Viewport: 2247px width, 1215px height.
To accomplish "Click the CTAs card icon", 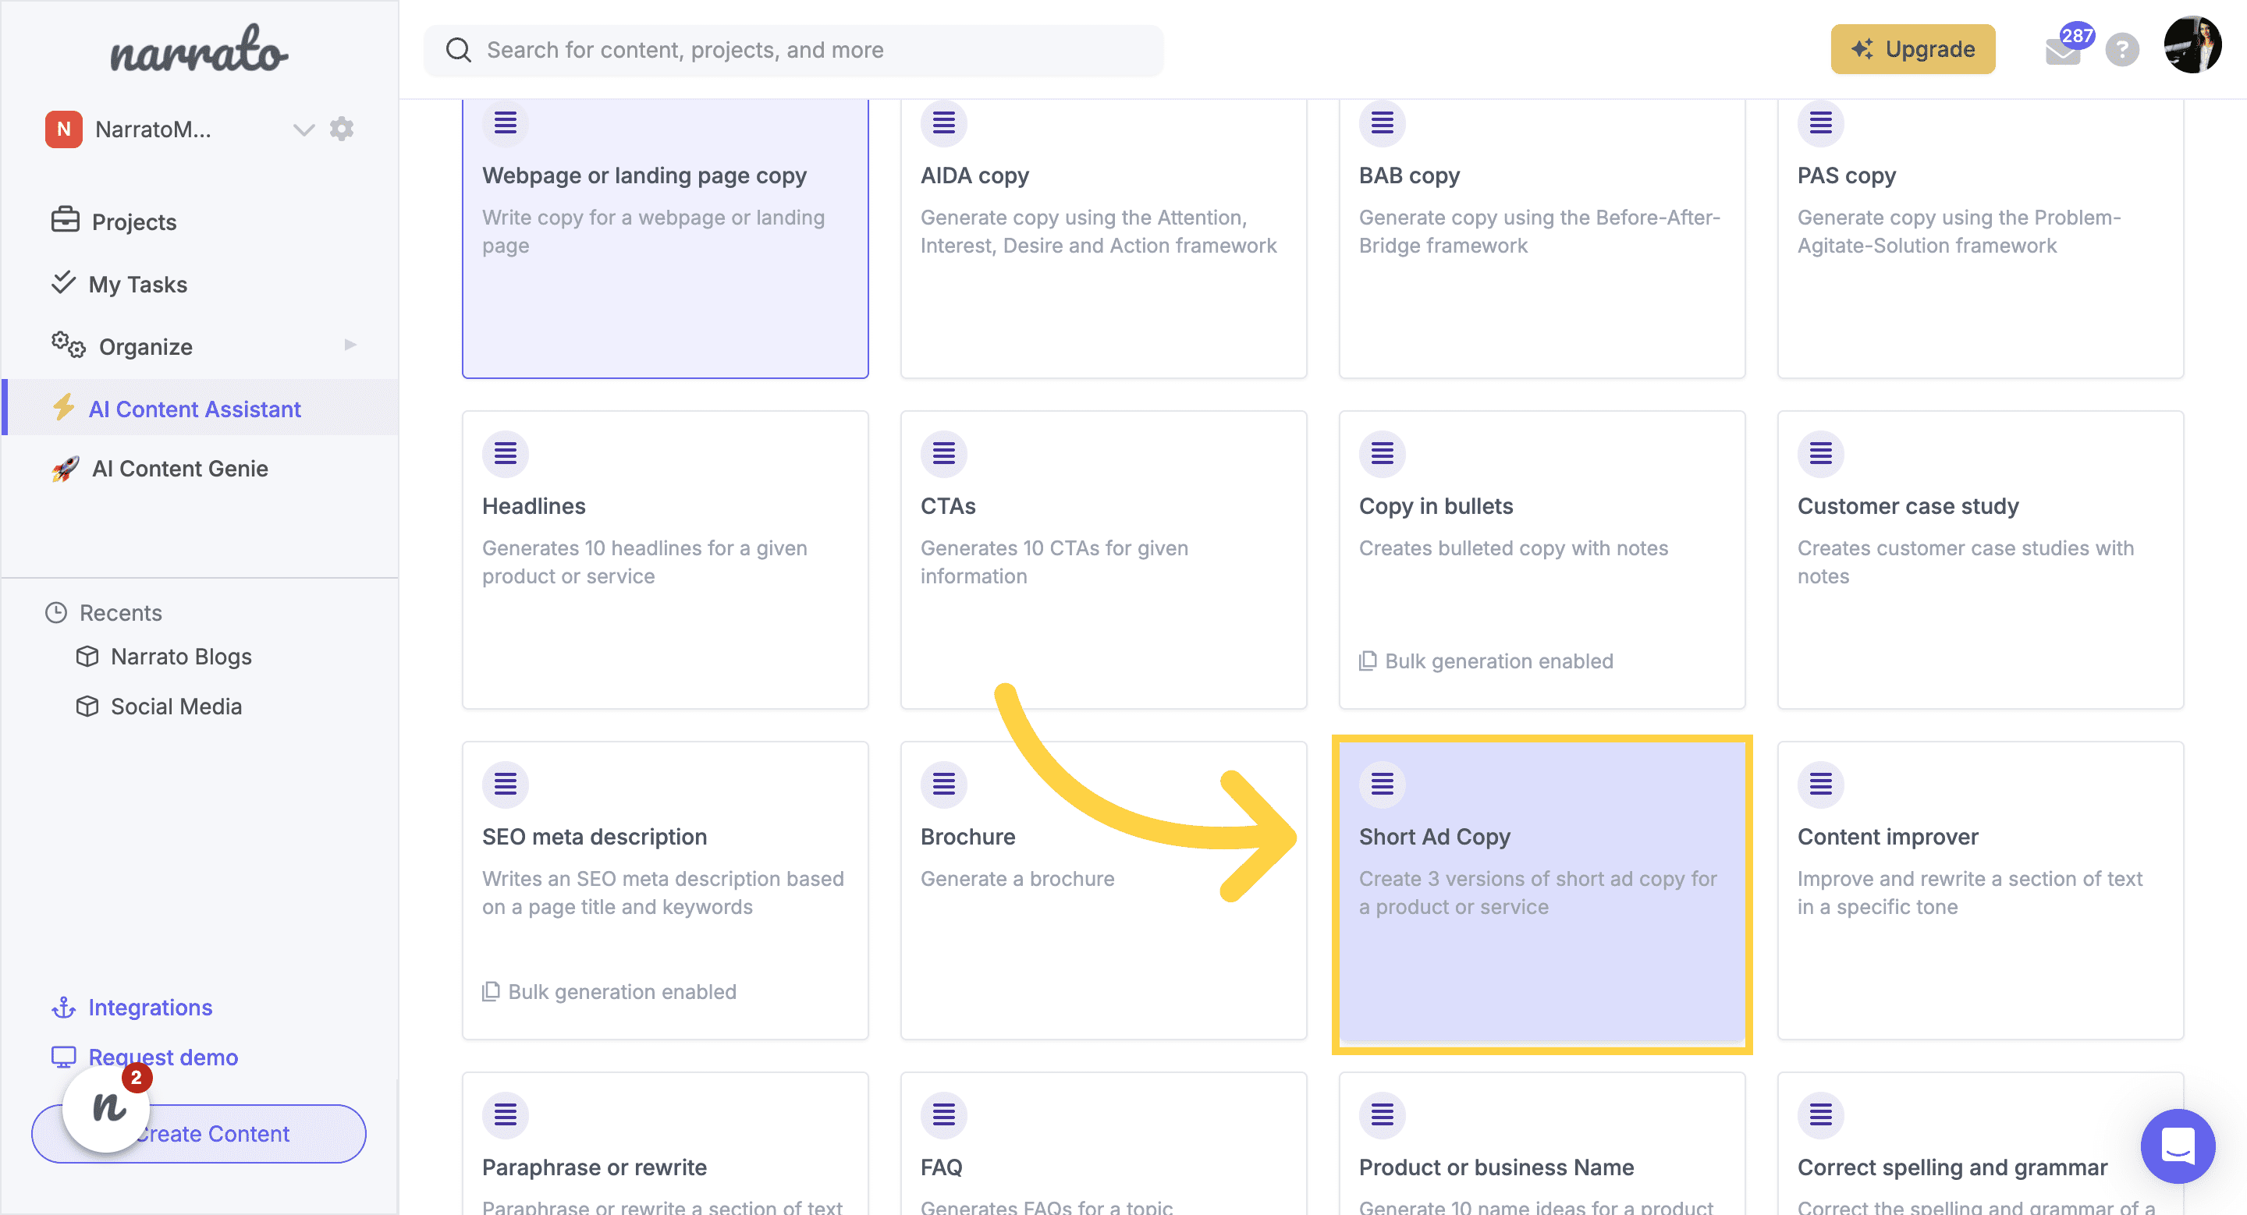I will pyautogui.click(x=944, y=453).
